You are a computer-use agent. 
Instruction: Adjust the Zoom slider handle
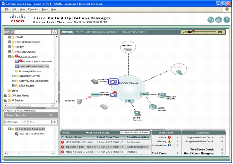point(193,31)
